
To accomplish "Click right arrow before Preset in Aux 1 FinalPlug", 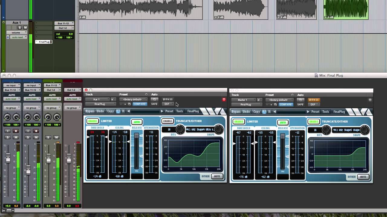I will 162,111.
